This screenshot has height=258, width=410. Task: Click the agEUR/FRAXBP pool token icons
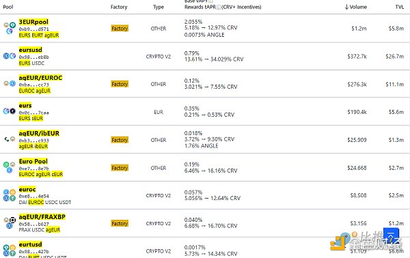point(10,223)
